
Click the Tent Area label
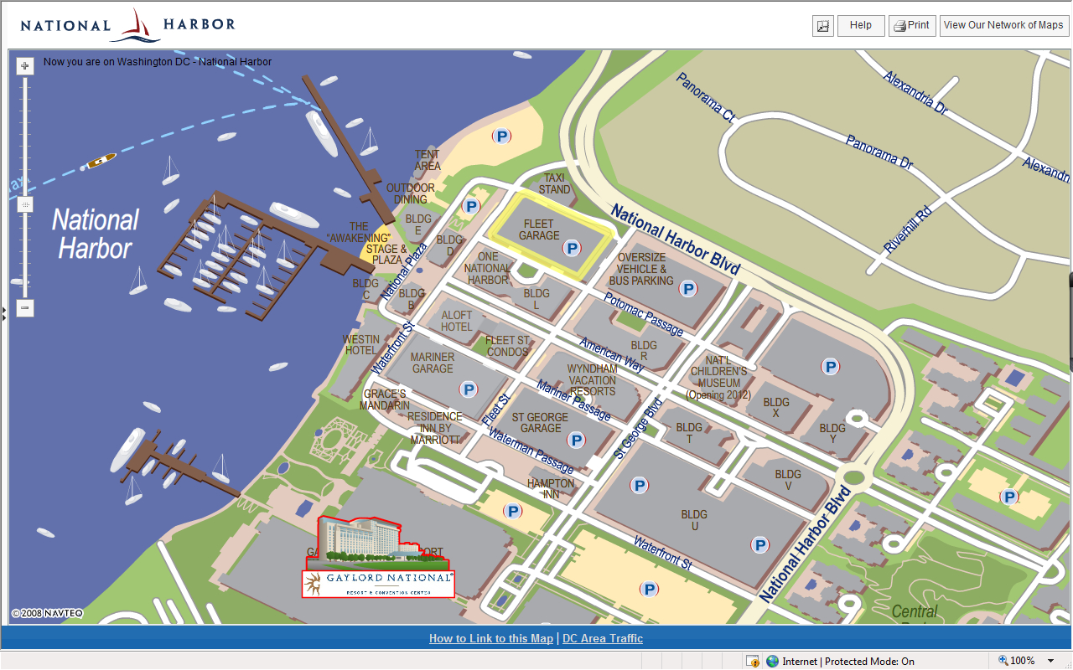point(428,160)
